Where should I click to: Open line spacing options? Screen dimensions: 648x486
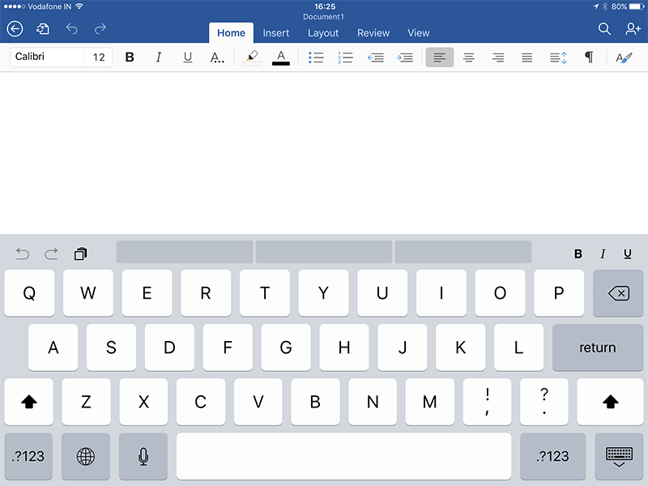coord(558,57)
